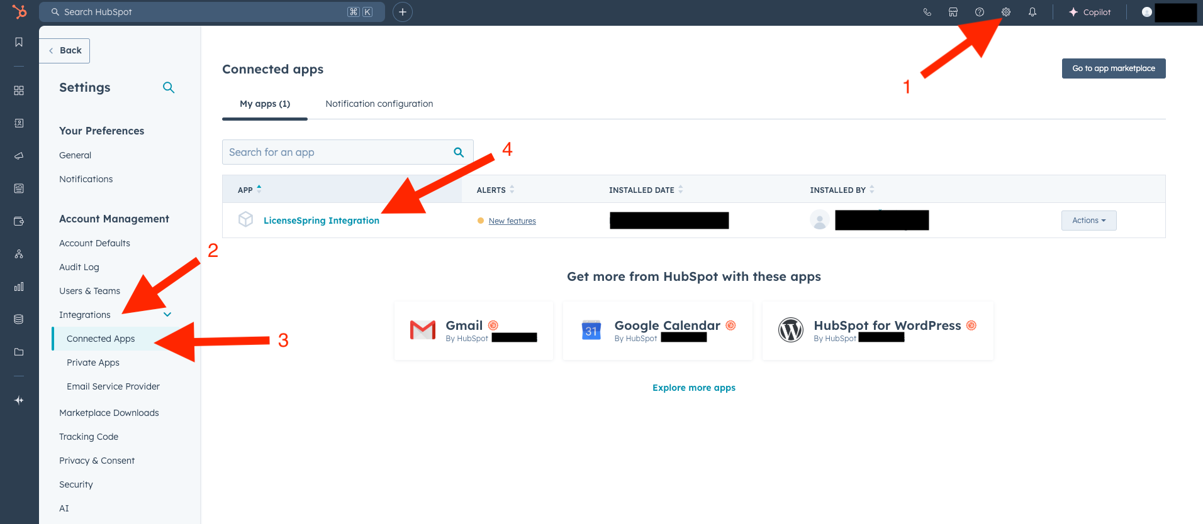Click the settings search magnifier icon
The height and width of the screenshot is (524, 1203).
click(168, 87)
